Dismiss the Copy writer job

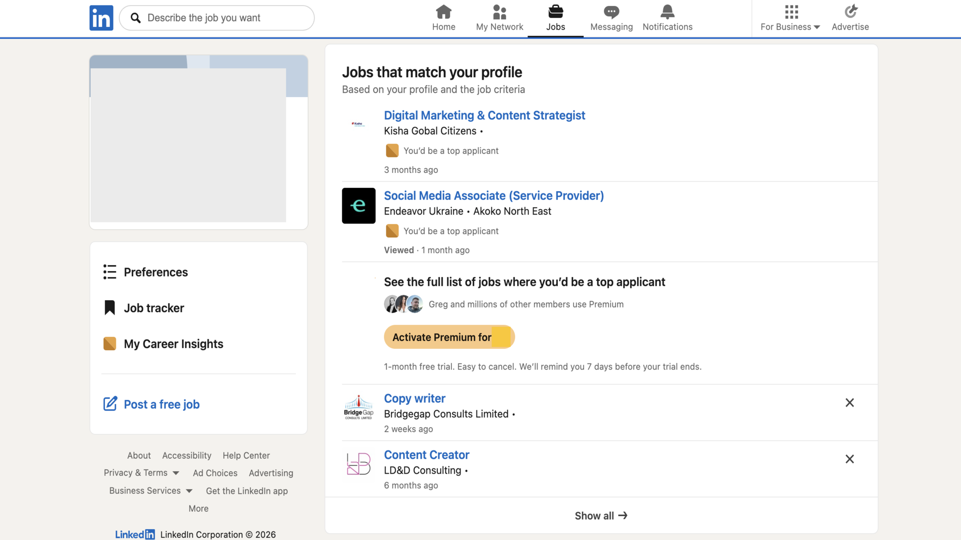tap(849, 403)
